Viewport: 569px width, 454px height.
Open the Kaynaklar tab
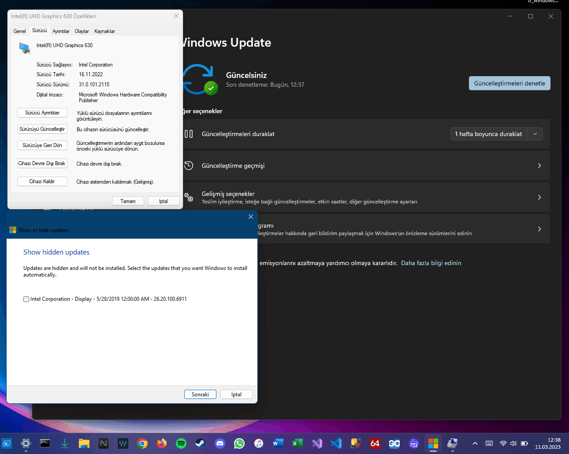tap(104, 31)
